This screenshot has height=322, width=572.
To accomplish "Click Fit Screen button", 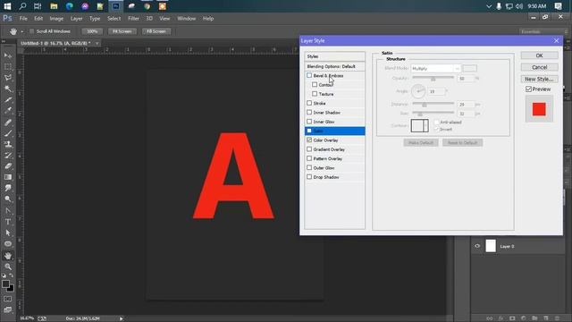I will pyautogui.click(x=122, y=31).
